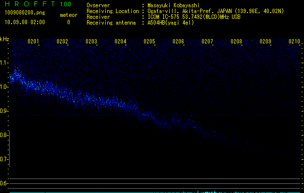Click the 0205 time marker
304x193 pixels.
coord(149,42)
